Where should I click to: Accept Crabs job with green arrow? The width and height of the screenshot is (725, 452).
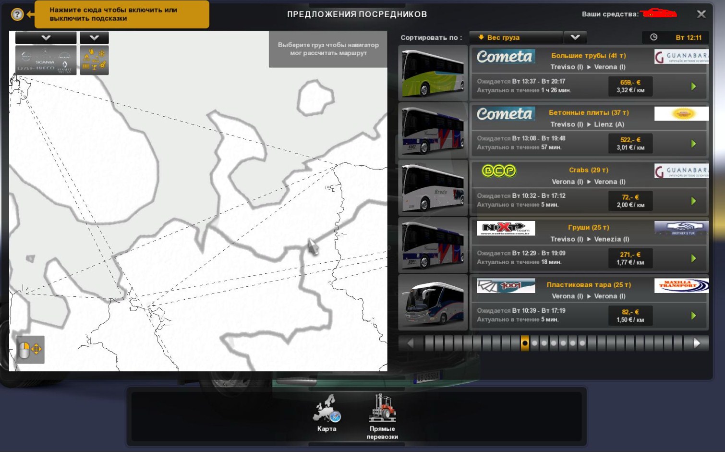point(693,201)
